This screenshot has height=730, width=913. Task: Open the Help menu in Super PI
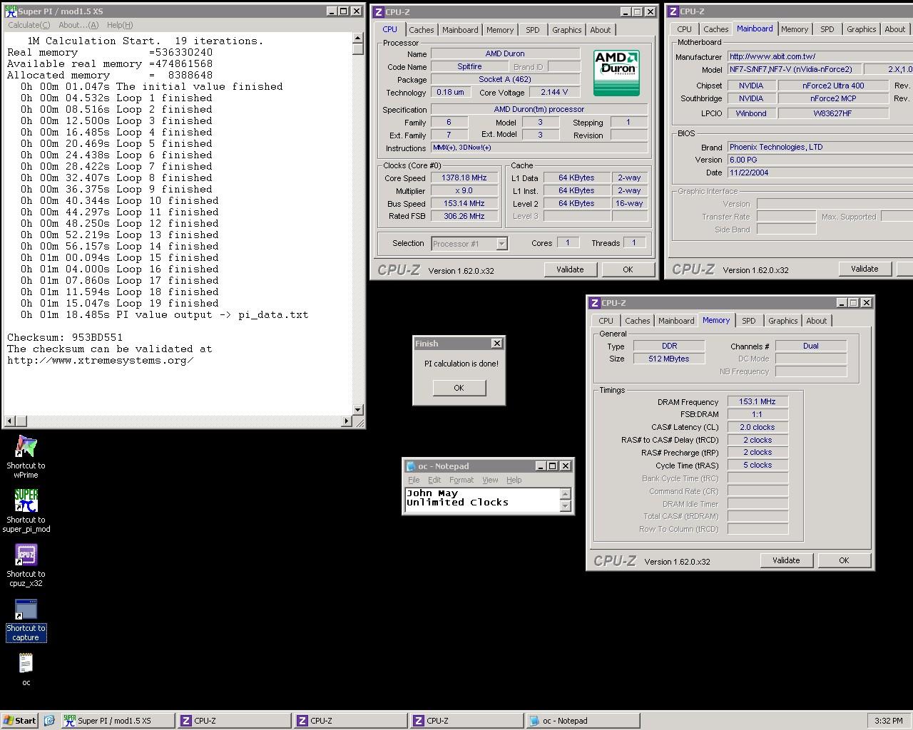pos(120,25)
